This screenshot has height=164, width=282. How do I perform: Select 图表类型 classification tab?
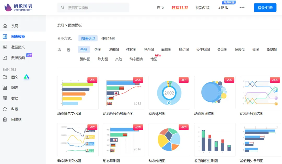point(88,39)
